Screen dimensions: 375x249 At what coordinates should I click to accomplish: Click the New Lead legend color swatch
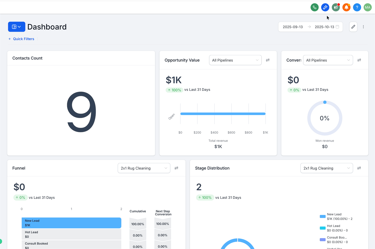coord(323,216)
